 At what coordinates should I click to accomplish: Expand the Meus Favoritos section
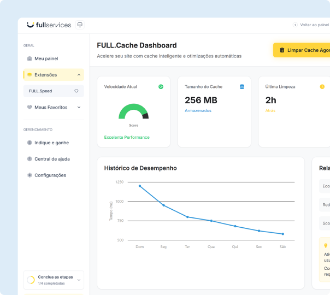click(79, 108)
